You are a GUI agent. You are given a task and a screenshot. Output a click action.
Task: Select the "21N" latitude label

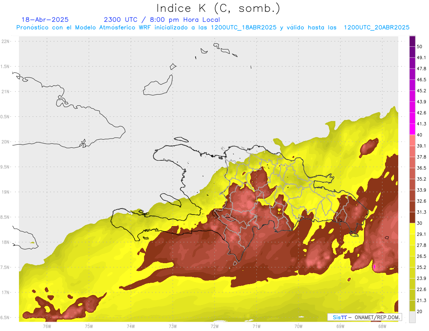(x=6, y=92)
